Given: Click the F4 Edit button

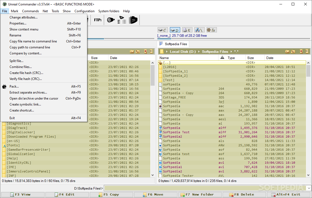Looking at the screenshot, I should pyautogui.click(x=67, y=195).
